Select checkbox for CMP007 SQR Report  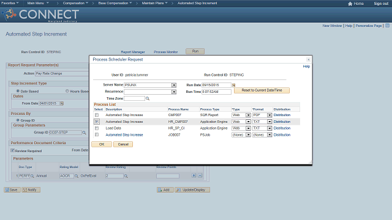(x=97, y=115)
